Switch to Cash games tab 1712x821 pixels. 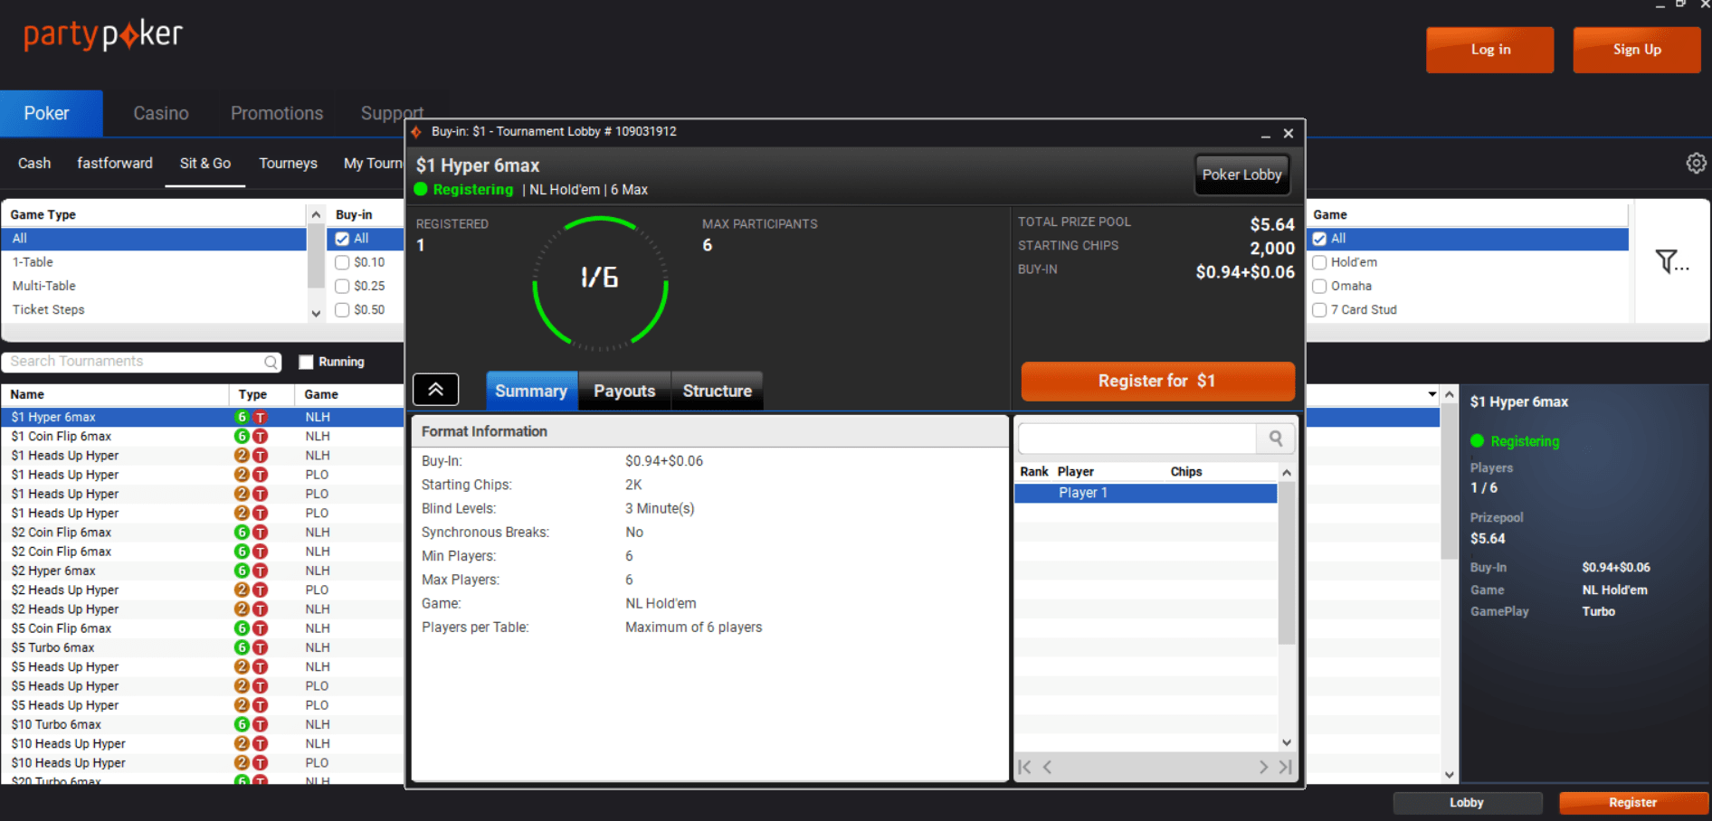[34, 163]
